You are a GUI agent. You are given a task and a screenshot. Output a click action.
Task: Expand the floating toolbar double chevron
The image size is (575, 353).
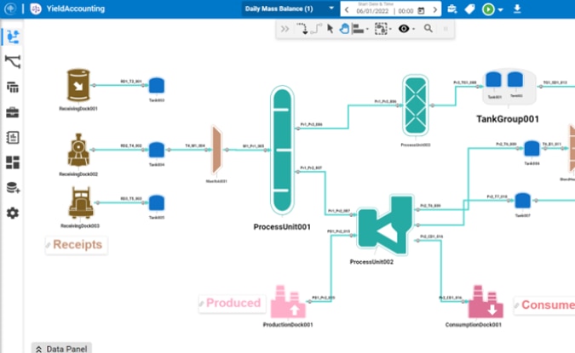pyautogui.click(x=285, y=29)
